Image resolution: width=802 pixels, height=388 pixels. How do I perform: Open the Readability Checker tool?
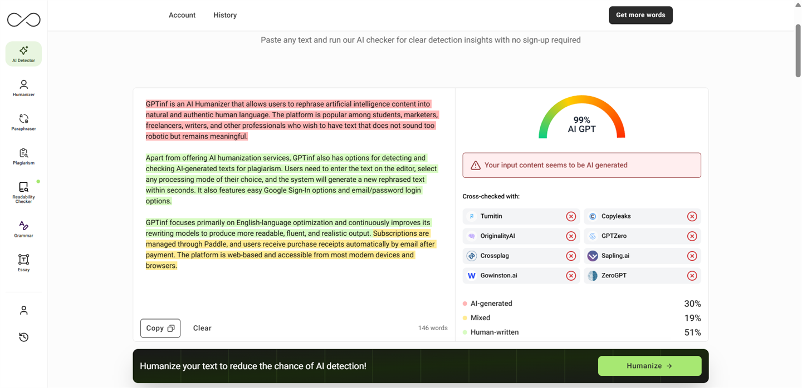[x=23, y=192]
